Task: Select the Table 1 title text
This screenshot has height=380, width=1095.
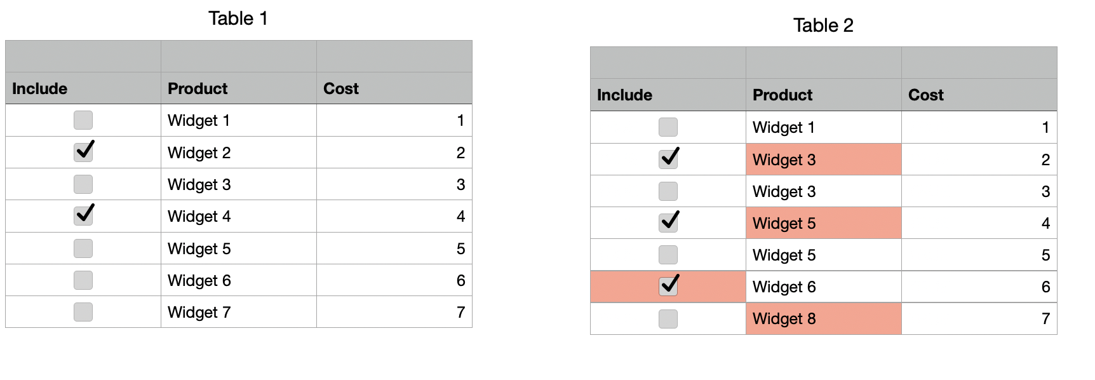Action: (238, 18)
